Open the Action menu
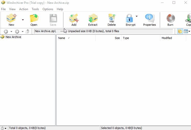Screen dimensions: 191x130 (24, 9)
